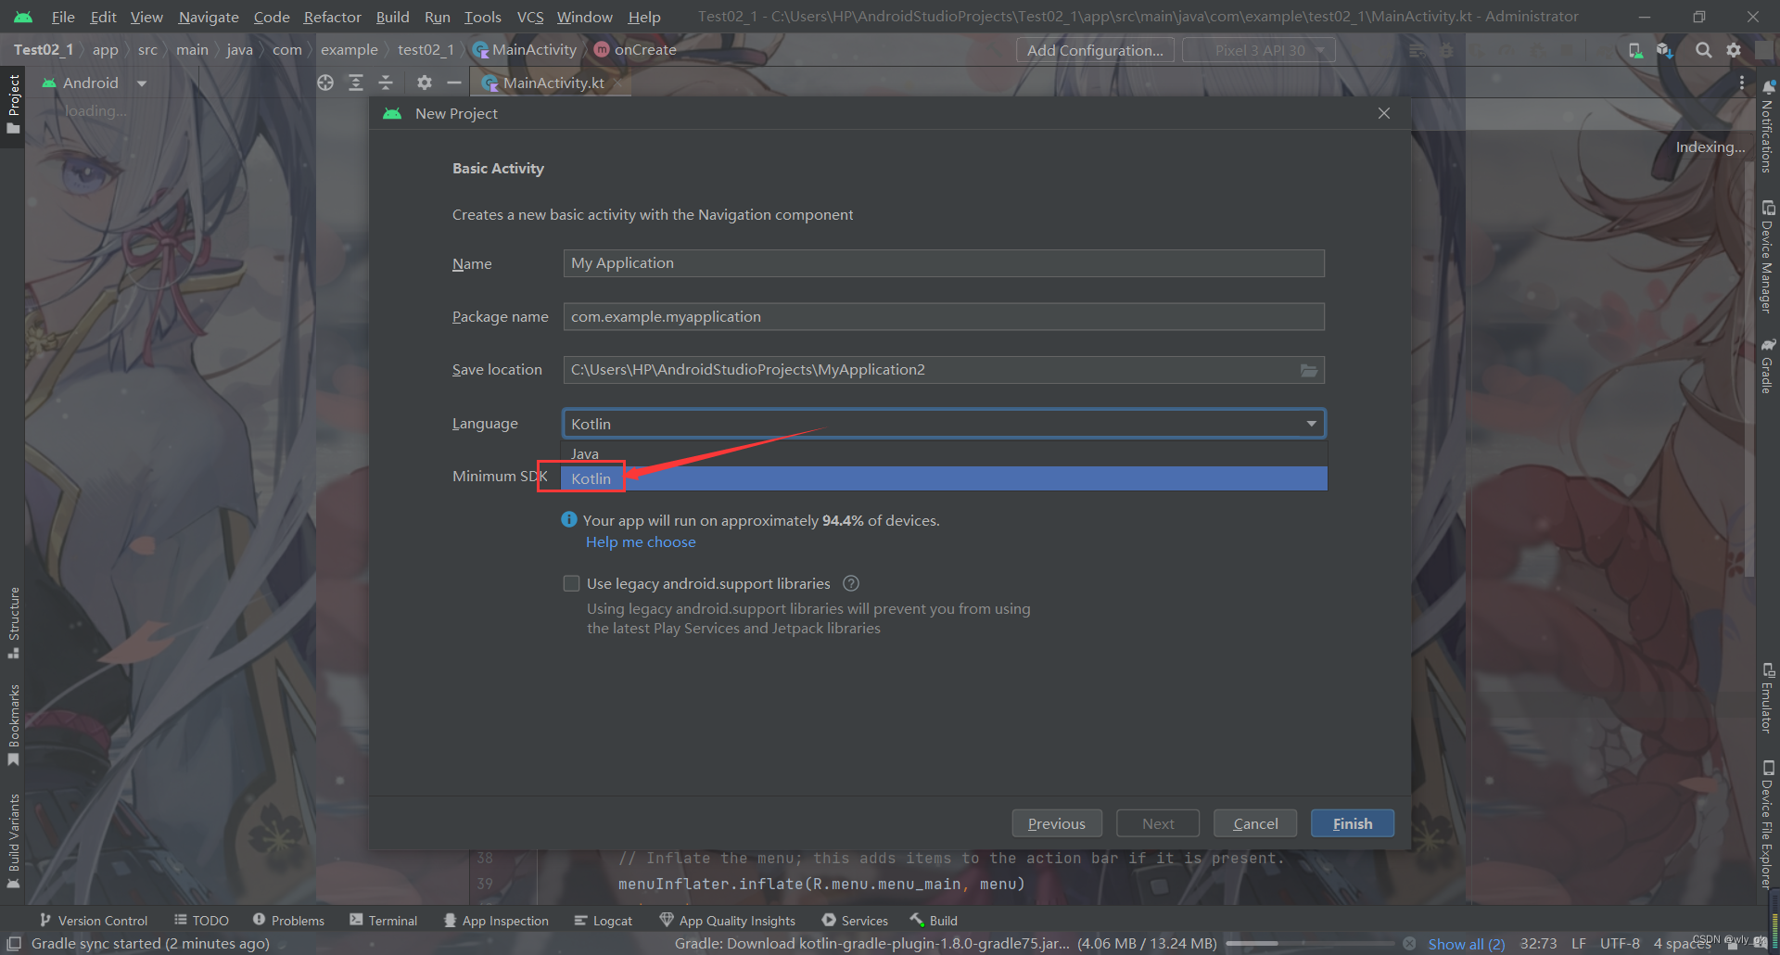The width and height of the screenshot is (1780, 955).
Task: Open Gradle side panel
Action: point(1768,366)
